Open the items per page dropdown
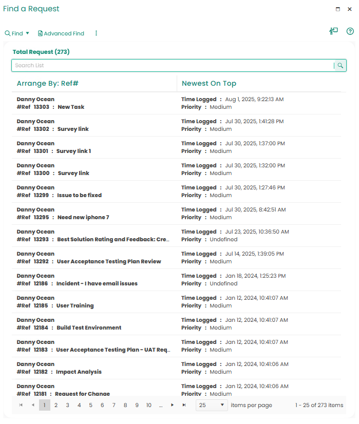Viewport: 359px width, 424px height. (x=212, y=406)
